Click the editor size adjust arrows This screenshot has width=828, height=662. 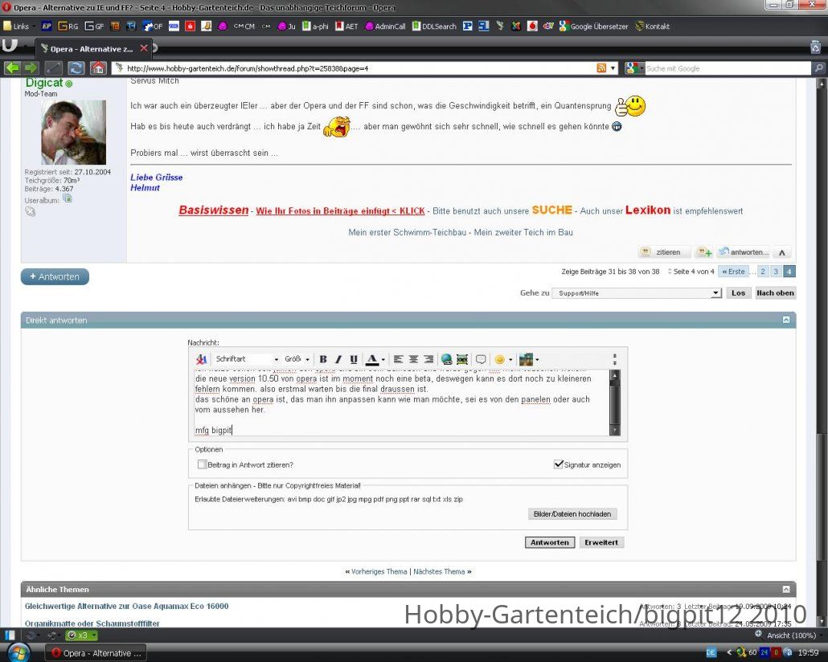(x=615, y=359)
